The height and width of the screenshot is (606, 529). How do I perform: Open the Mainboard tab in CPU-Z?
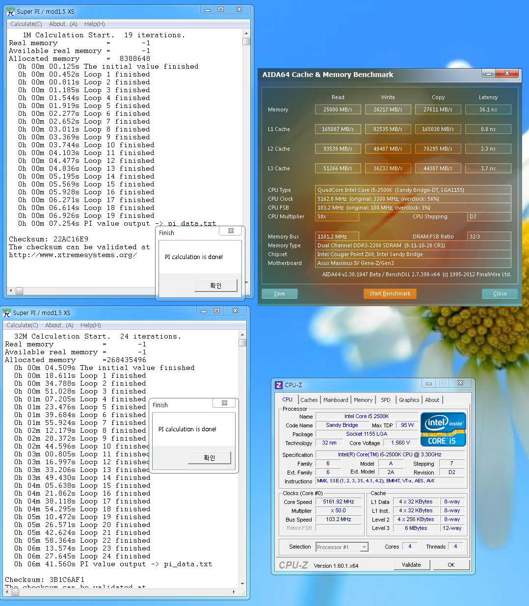pyautogui.click(x=336, y=400)
